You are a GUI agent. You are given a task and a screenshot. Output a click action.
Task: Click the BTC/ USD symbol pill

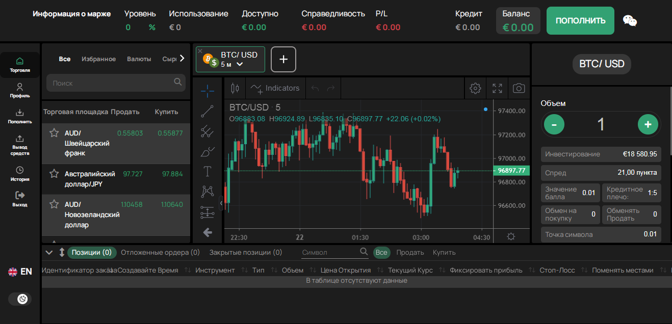(x=602, y=64)
